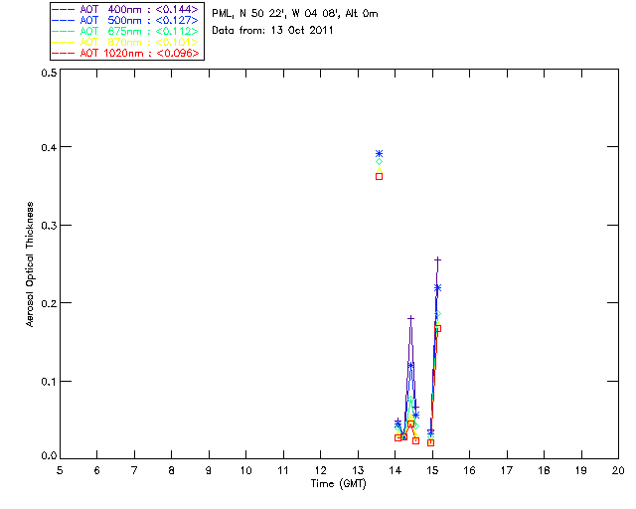The height and width of the screenshot is (509, 636).
Task: Click the x-axis tick label 15
Action: pos(432,470)
